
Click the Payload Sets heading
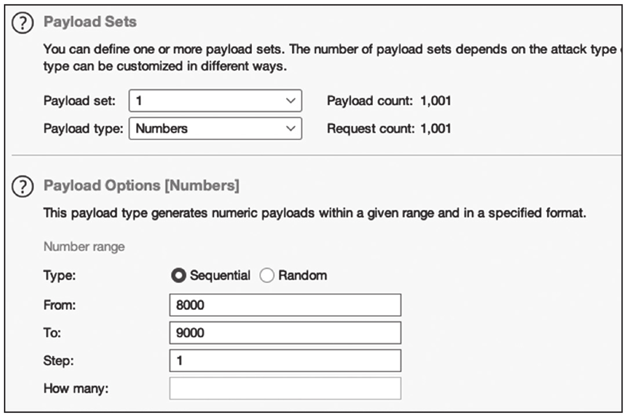pyautogui.click(x=90, y=22)
